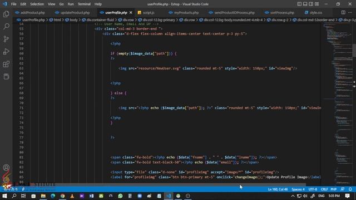This screenshot has height=200, width=356.
Task: Change line ending via CRLF status
Action: coord(324,189)
